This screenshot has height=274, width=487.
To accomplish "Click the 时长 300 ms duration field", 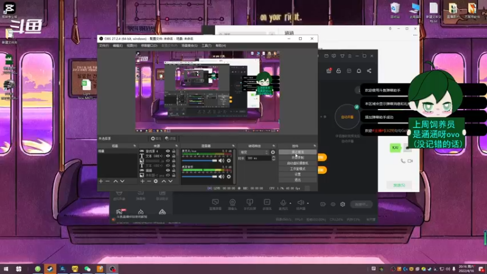I will pyautogui.click(x=259, y=158).
